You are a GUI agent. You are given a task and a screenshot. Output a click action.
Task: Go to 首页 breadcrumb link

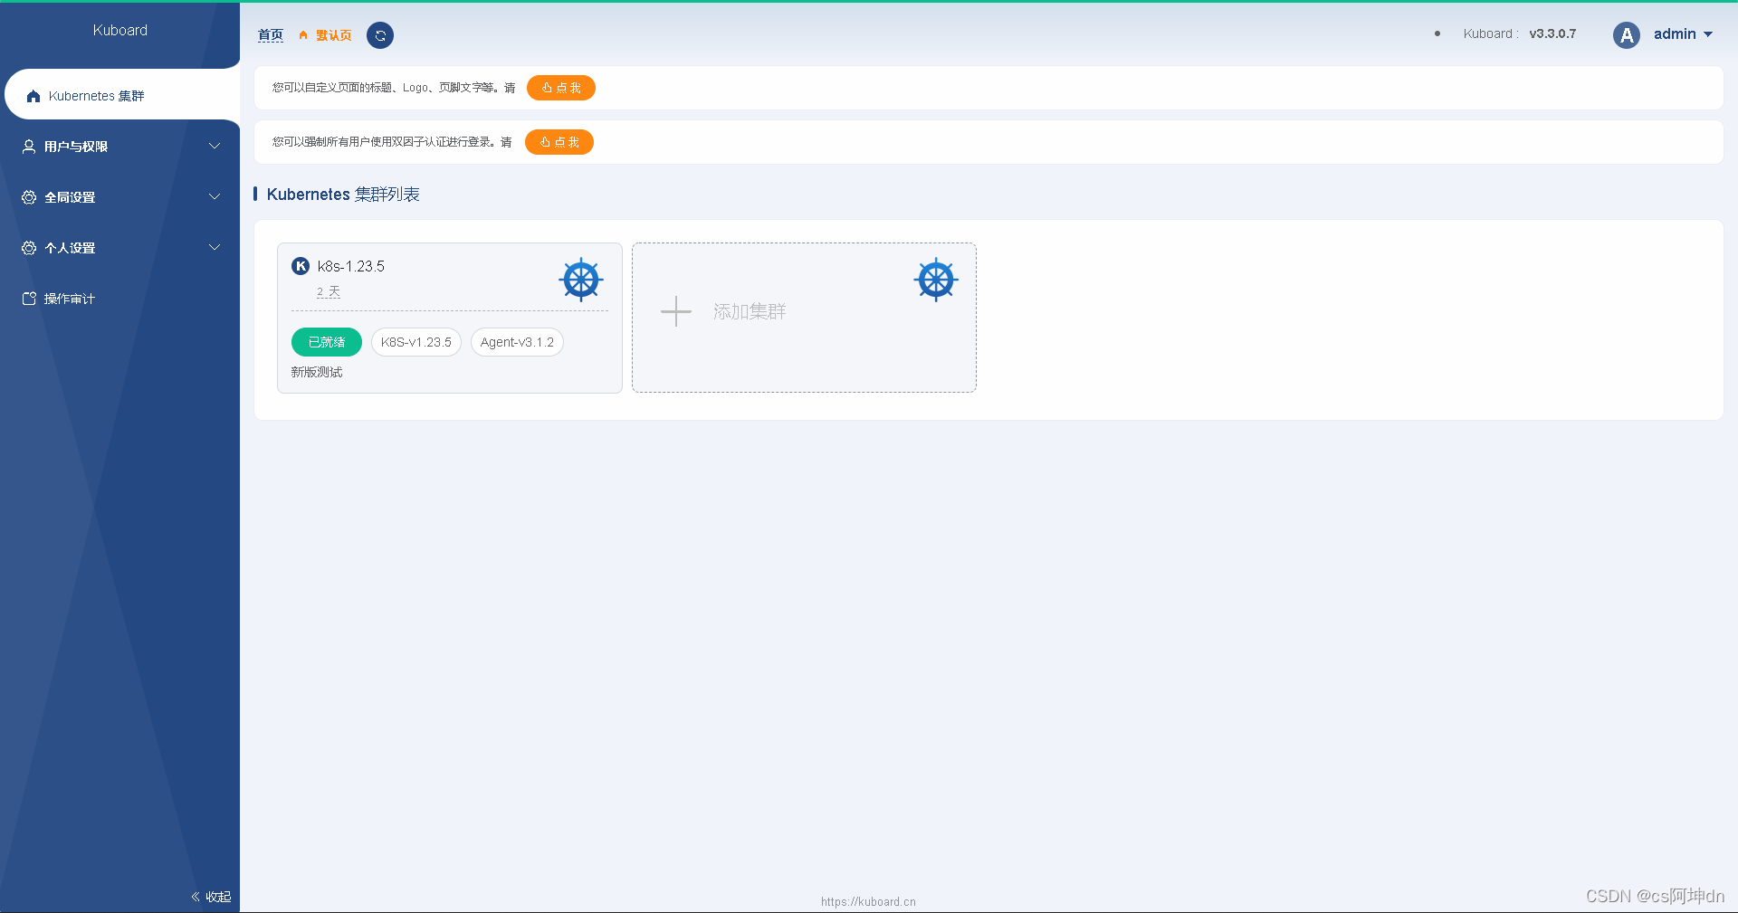pyautogui.click(x=271, y=35)
